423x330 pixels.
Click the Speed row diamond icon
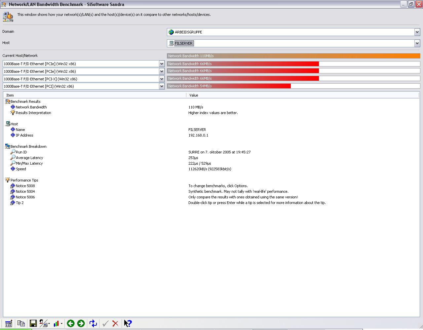coord(13,169)
